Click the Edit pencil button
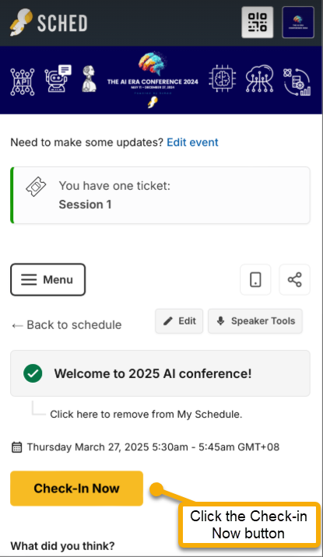This screenshot has width=323, height=557. [x=179, y=321]
